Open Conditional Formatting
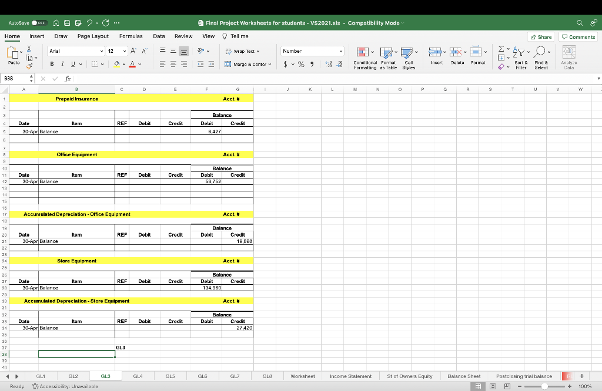The image size is (602, 391). click(x=364, y=58)
